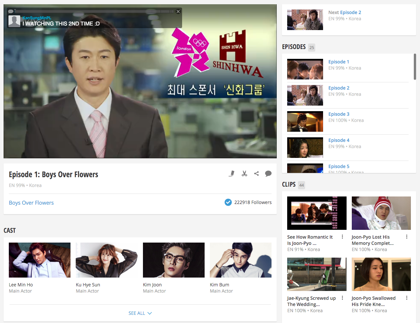Close the timed comment overlay
This screenshot has height=323, width=420.
[178, 11]
